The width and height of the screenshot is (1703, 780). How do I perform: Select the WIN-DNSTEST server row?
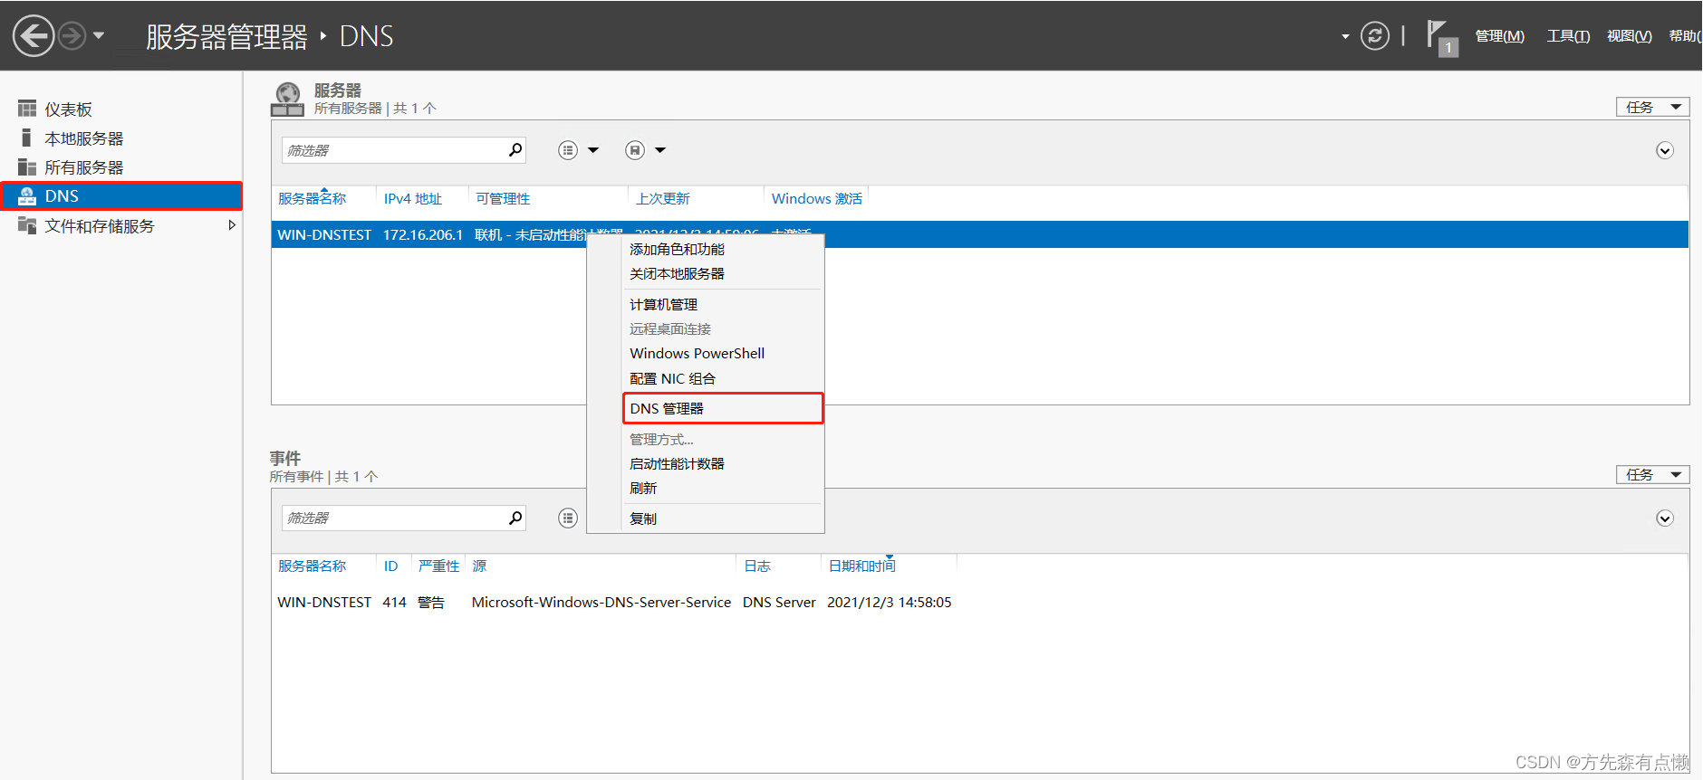[979, 234]
